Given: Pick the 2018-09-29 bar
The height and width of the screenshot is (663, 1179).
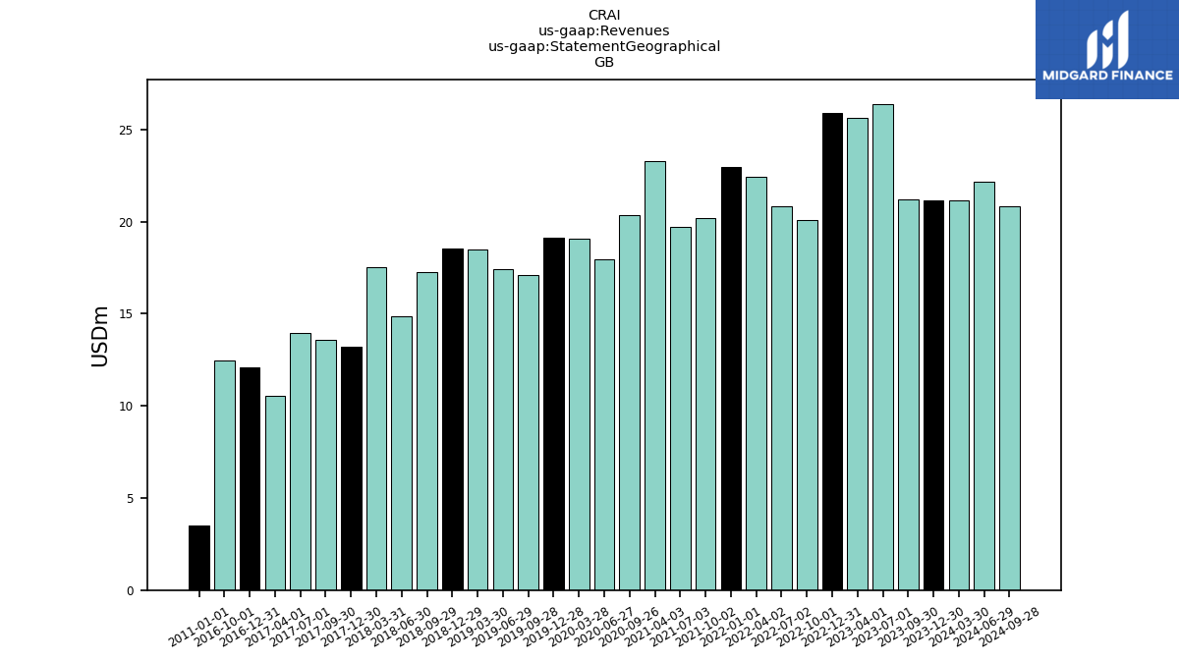Looking at the screenshot, I should pyautogui.click(x=427, y=431).
